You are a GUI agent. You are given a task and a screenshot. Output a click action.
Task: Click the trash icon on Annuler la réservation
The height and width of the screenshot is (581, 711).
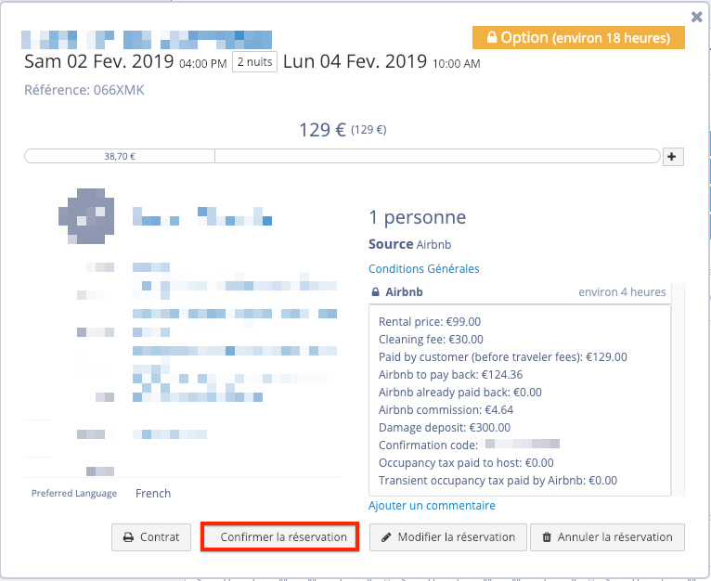pyautogui.click(x=547, y=537)
